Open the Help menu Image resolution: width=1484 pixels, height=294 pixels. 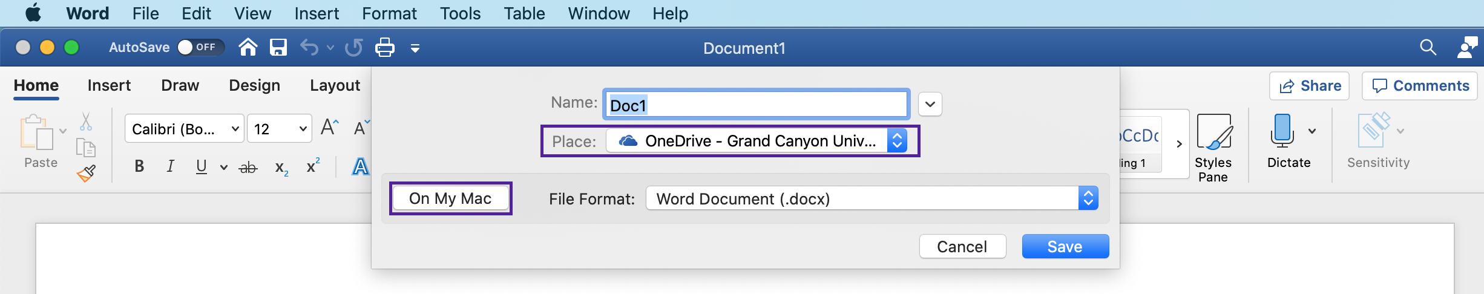pyautogui.click(x=670, y=13)
